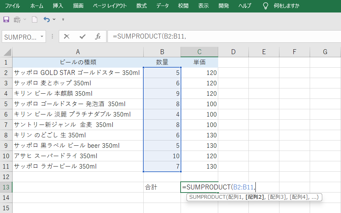Click the Insert Function fx icon
This screenshot has height=213, width=341.
click(x=98, y=36)
